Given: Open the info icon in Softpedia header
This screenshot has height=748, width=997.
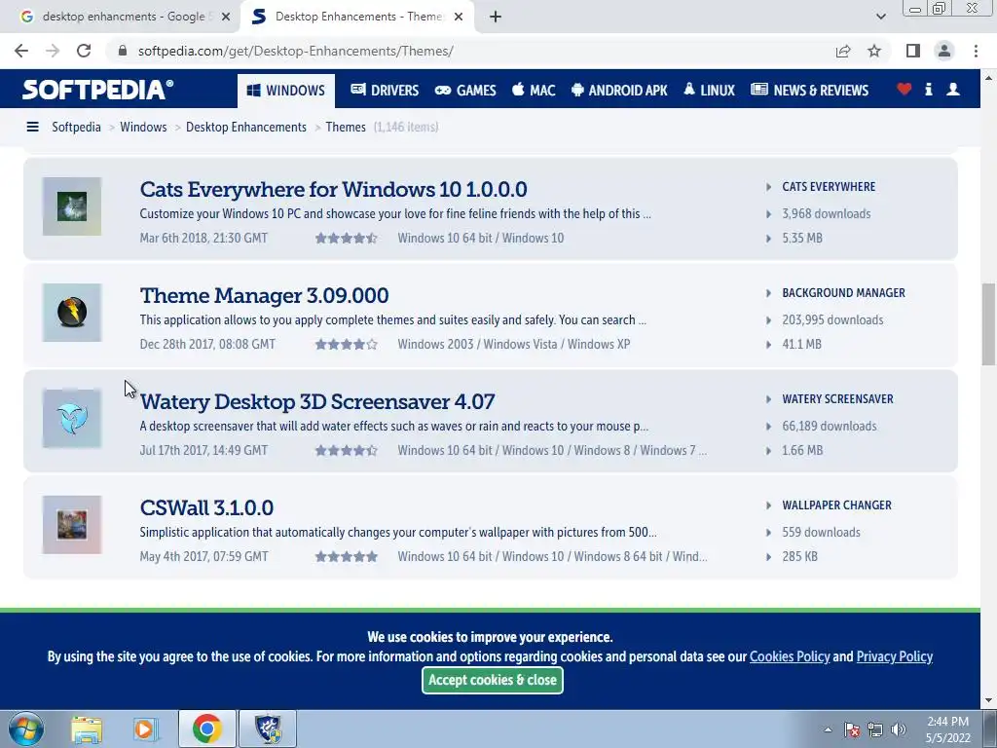Looking at the screenshot, I should (x=928, y=90).
